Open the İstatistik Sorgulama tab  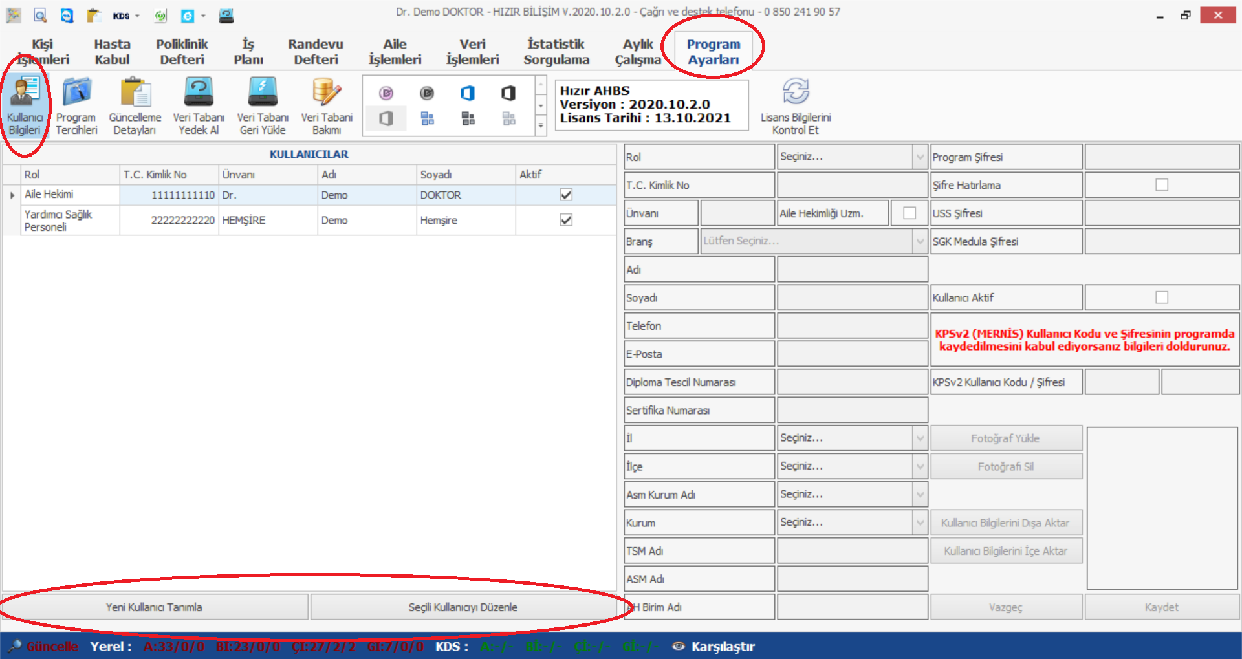click(x=556, y=52)
